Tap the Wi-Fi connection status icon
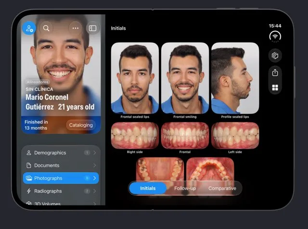Image resolution: width=308 pixels, height=229 pixels. point(275,37)
